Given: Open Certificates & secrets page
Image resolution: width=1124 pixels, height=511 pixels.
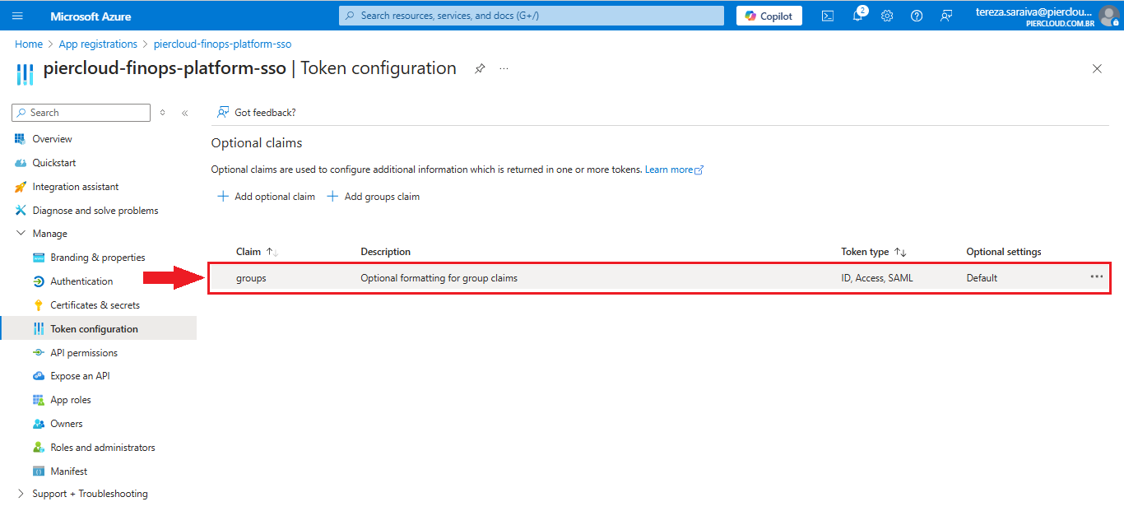Looking at the screenshot, I should coord(95,305).
